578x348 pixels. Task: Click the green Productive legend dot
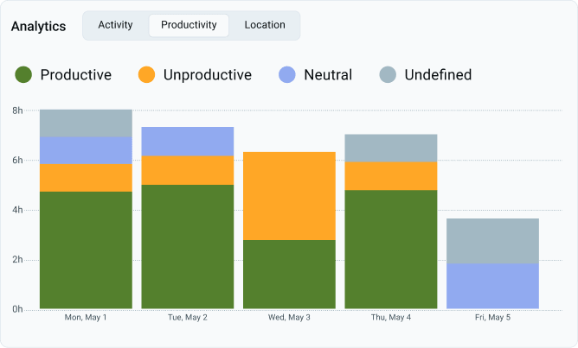click(23, 74)
